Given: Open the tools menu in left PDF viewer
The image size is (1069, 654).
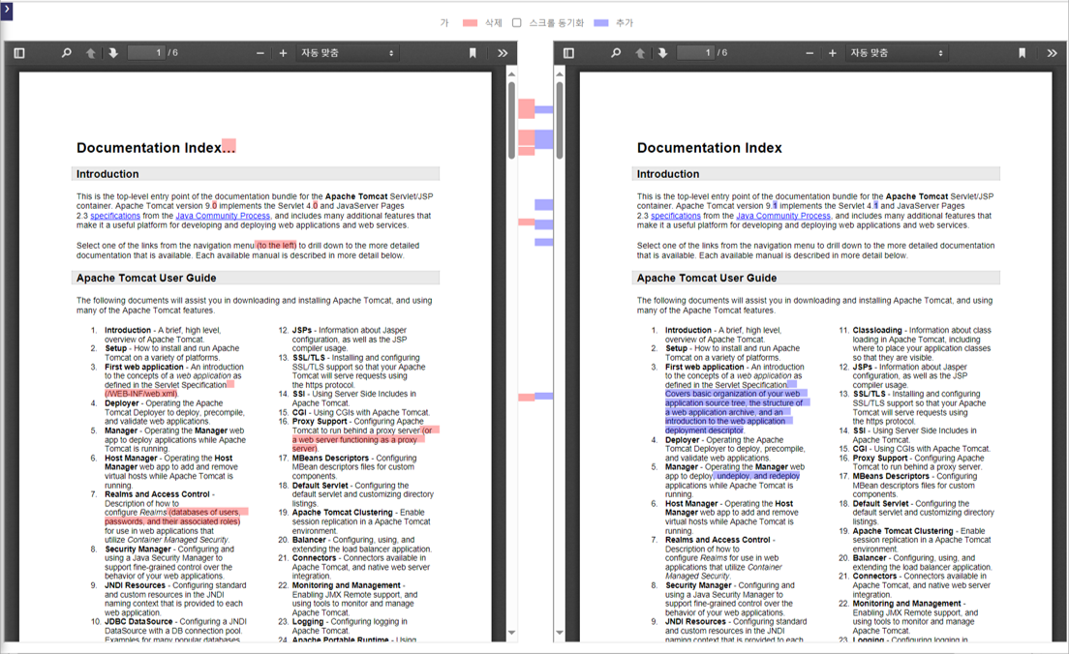Looking at the screenshot, I should [x=503, y=53].
